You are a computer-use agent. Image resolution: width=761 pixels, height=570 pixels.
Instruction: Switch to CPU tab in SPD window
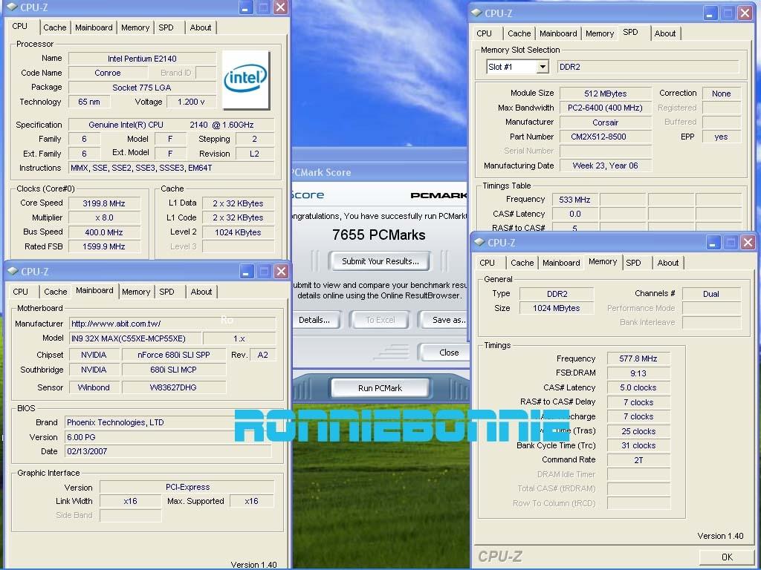(484, 33)
